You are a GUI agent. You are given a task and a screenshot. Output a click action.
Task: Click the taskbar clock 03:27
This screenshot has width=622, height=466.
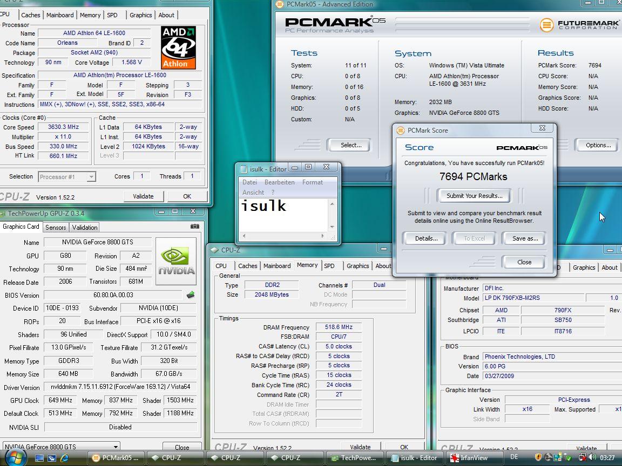[607, 458]
